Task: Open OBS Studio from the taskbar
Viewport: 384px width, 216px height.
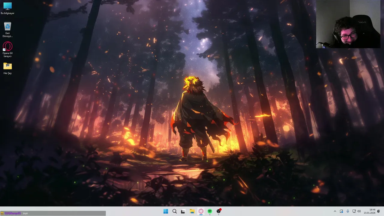Action: tap(219, 211)
